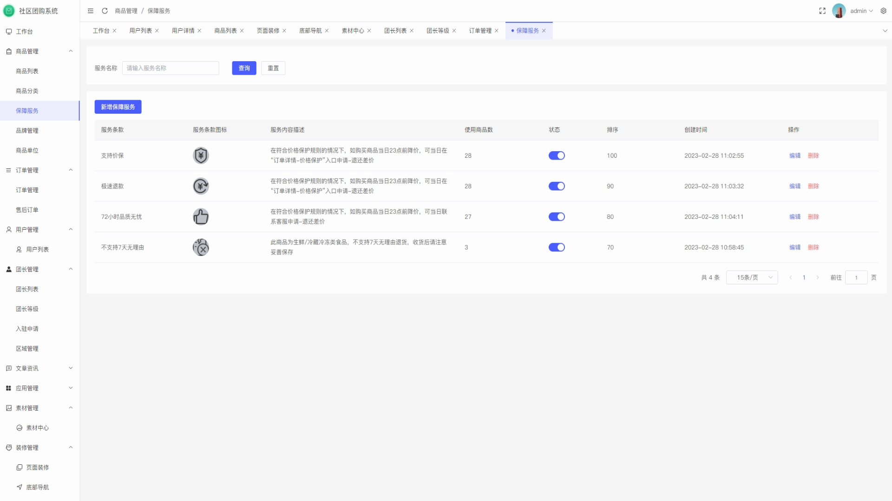Click the sidebar collapse hamburger icon

click(91, 11)
